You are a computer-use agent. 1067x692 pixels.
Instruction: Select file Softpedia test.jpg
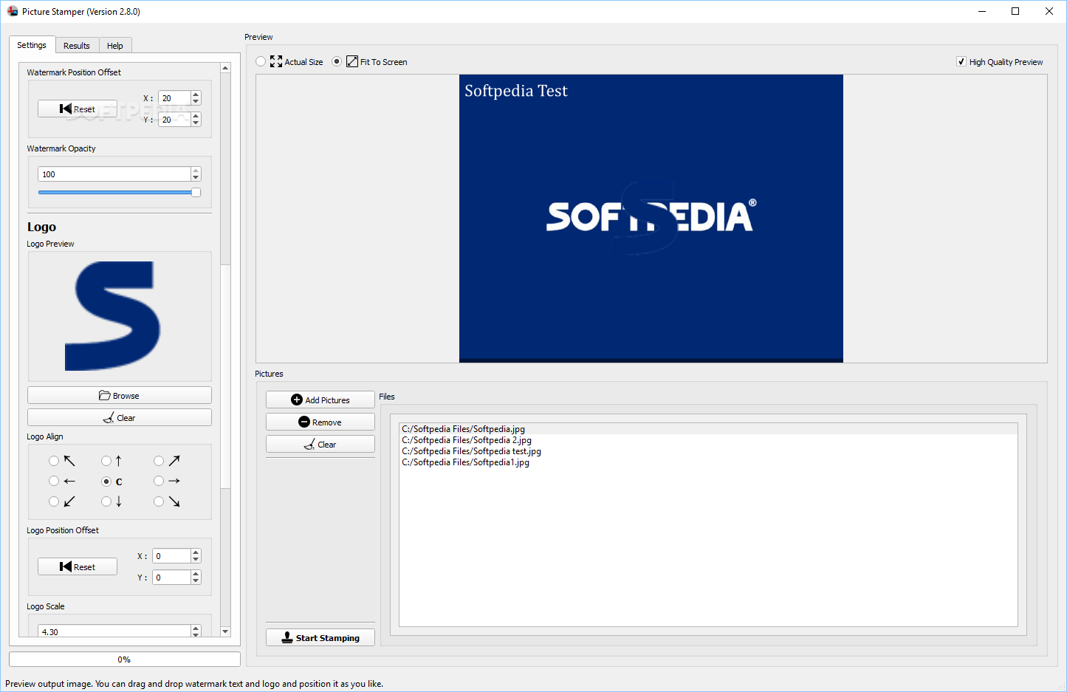point(708,451)
